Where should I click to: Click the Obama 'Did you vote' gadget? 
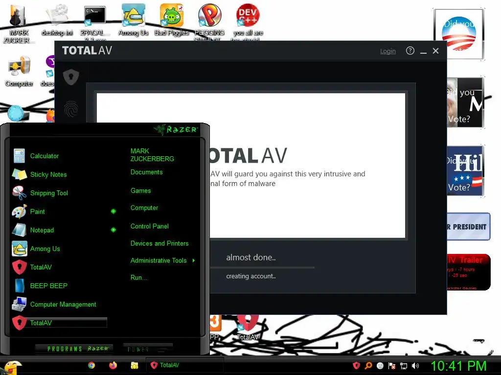pyautogui.click(x=459, y=34)
